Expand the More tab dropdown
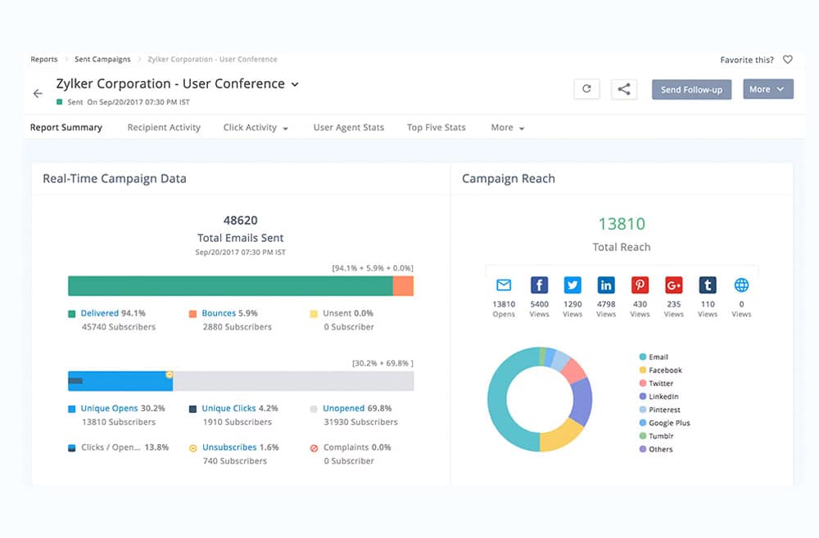 [x=522, y=128]
